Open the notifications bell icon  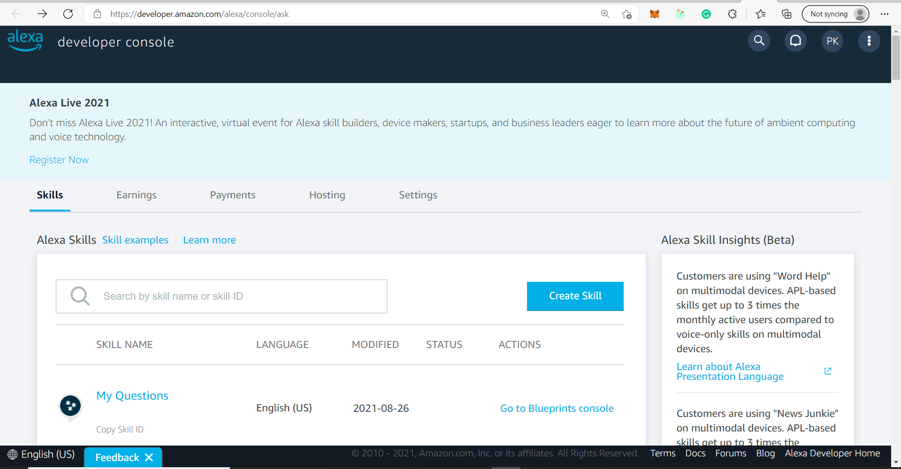795,41
